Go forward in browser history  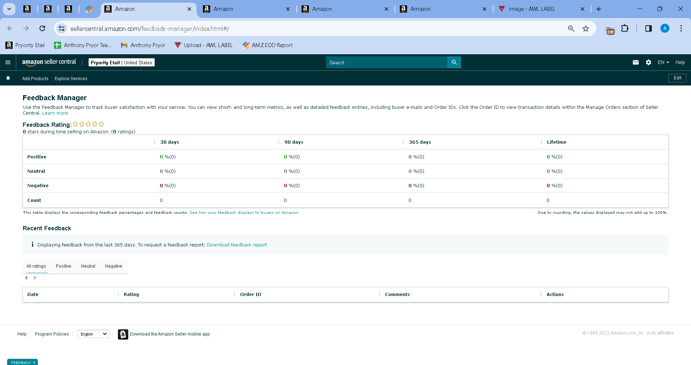[26, 28]
